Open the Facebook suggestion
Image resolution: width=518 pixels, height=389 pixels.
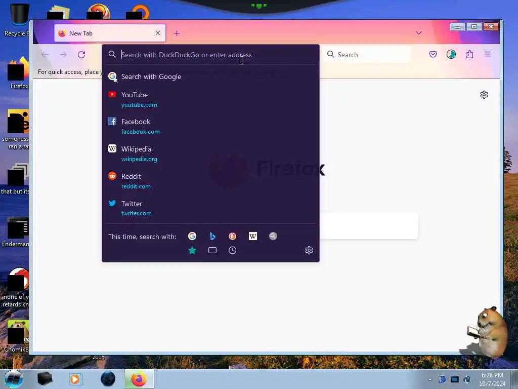pos(210,126)
